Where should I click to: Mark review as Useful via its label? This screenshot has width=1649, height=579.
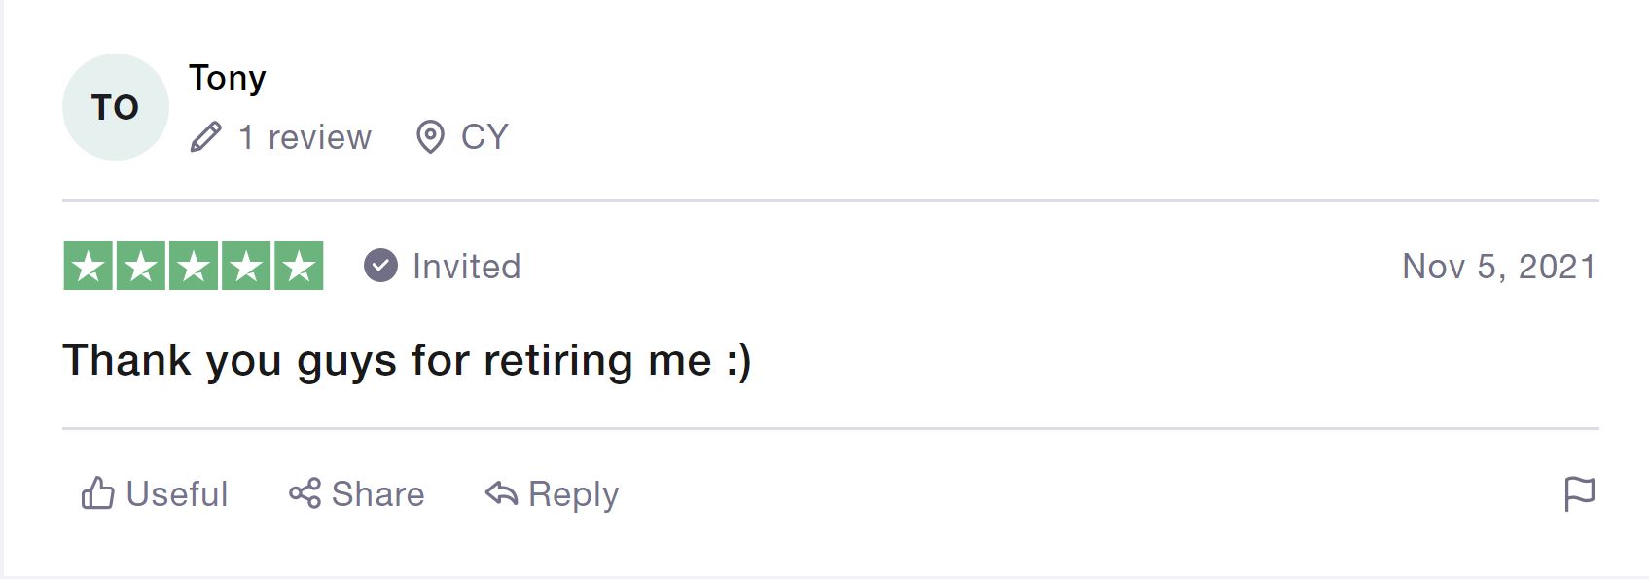[177, 493]
